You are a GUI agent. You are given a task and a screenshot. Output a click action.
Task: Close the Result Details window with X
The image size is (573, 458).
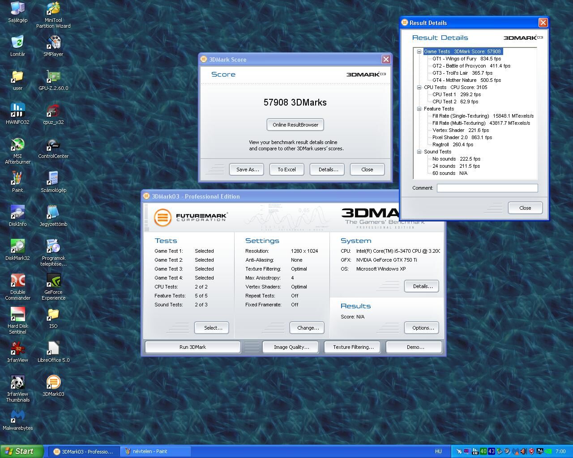click(x=543, y=23)
